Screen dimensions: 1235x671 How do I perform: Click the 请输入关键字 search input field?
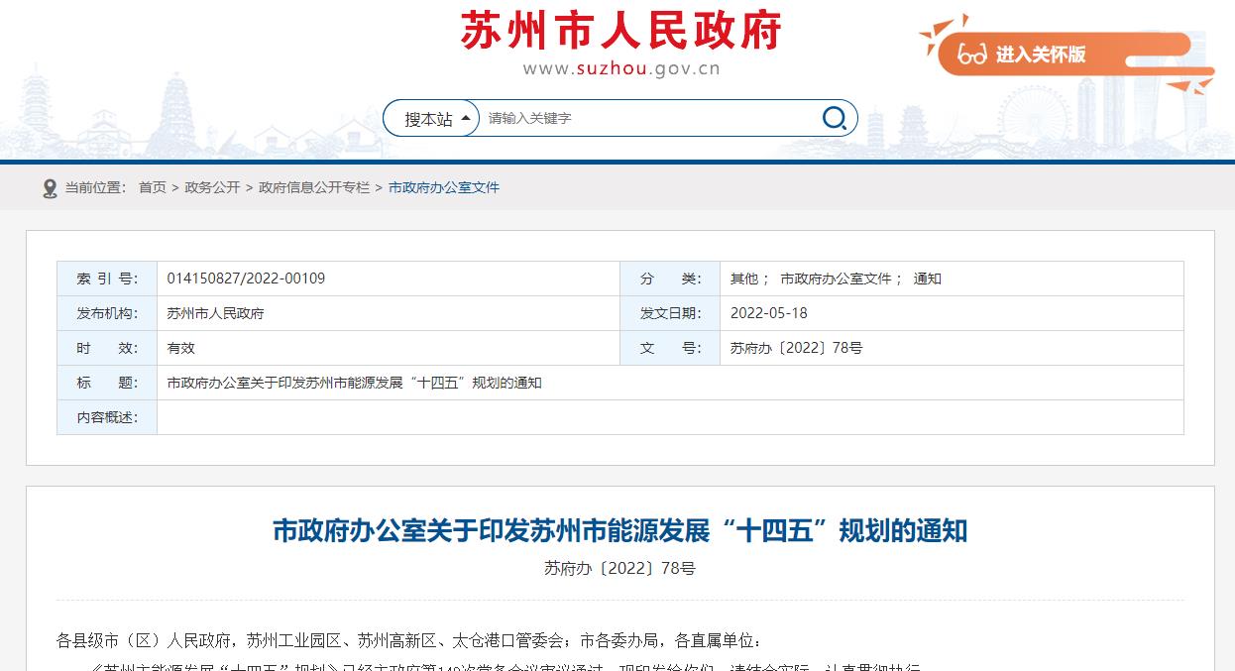click(x=644, y=118)
